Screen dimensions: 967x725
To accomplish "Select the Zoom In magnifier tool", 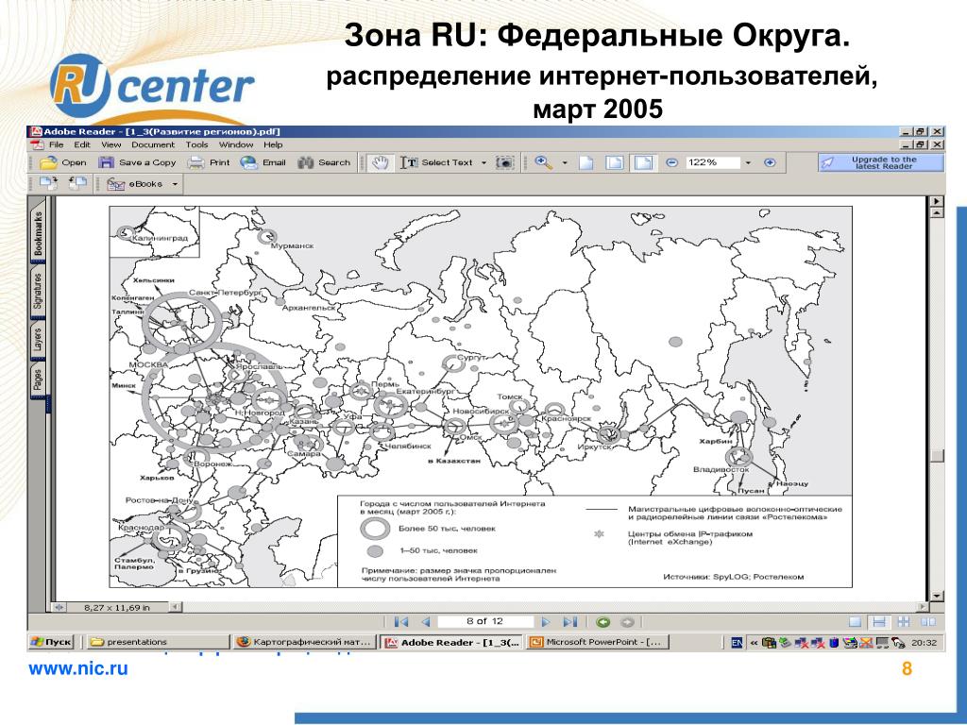I will [x=543, y=162].
